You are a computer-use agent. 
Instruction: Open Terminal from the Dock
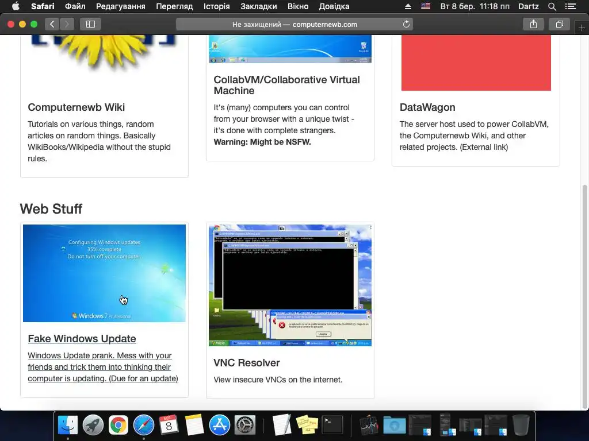[x=332, y=425]
